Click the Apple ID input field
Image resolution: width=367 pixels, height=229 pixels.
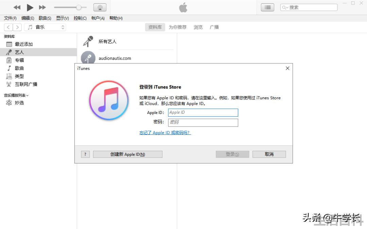[203, 113]
